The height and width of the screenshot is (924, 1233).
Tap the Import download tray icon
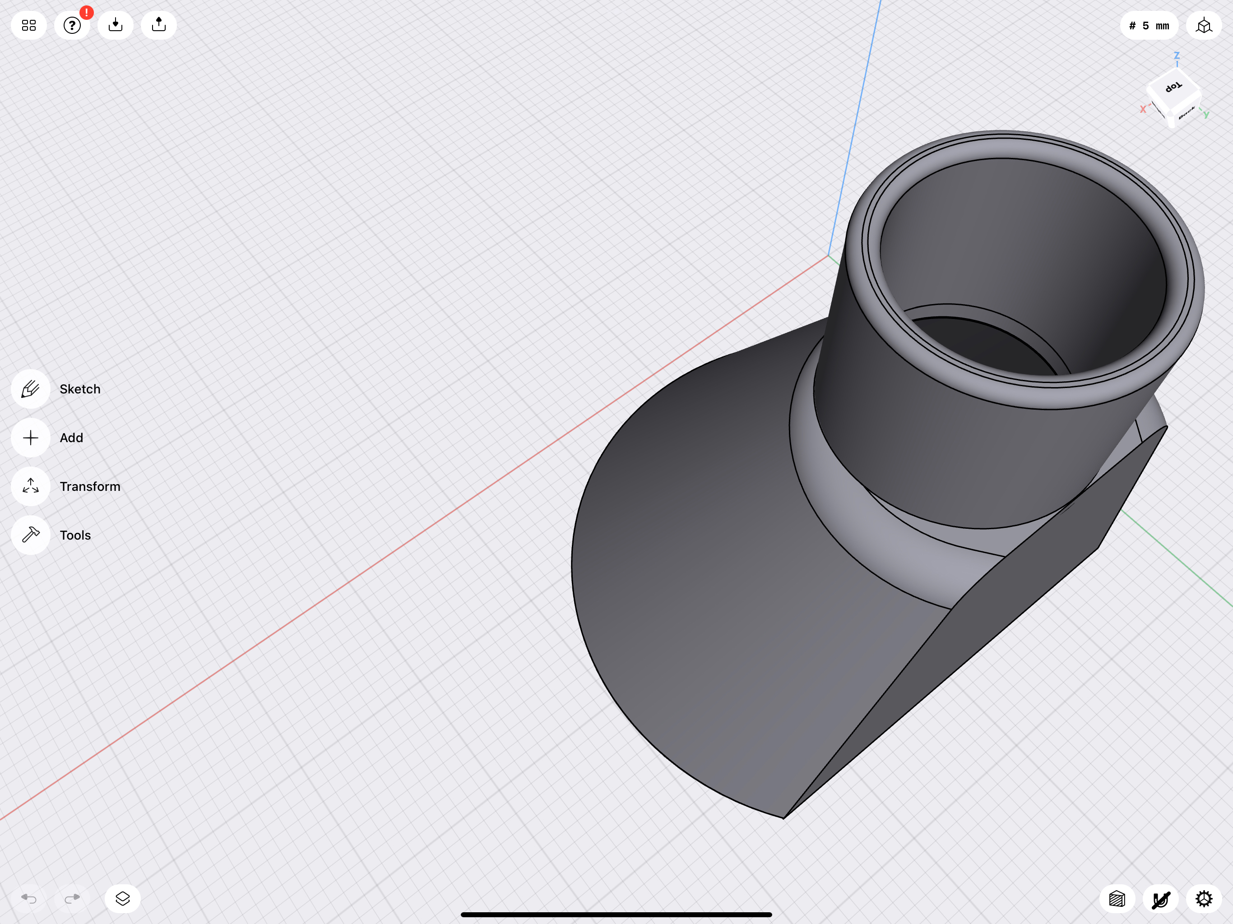coord(116,25)
